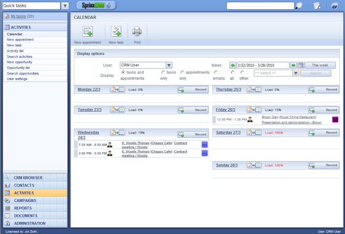Open the Quick tasks dropdown arrow
The width and height of the screenshot is (345, 234).
[x=65, y=6]
